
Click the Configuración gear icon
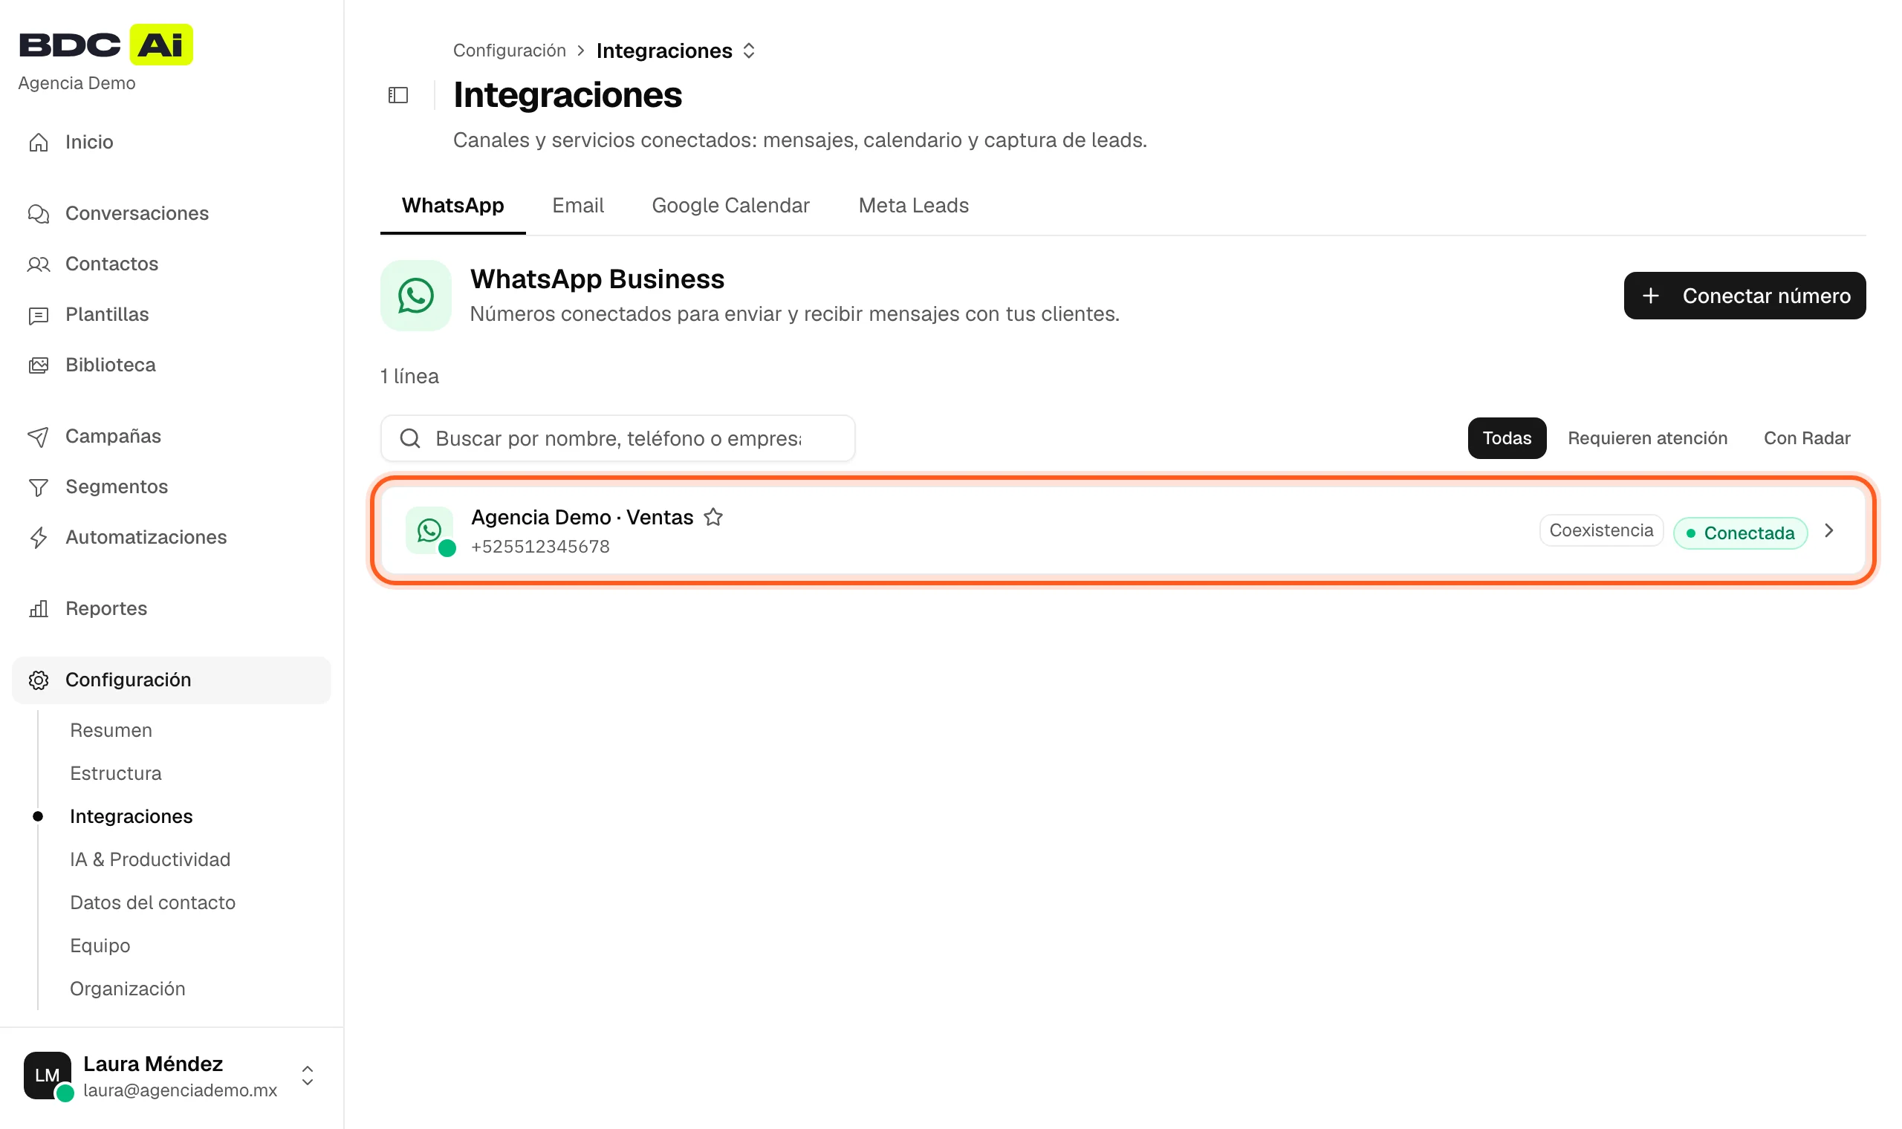pyautogui.click(x=39, y=680)
